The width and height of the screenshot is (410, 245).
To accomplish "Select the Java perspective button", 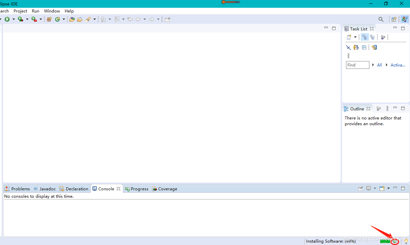I will [404, 19].
